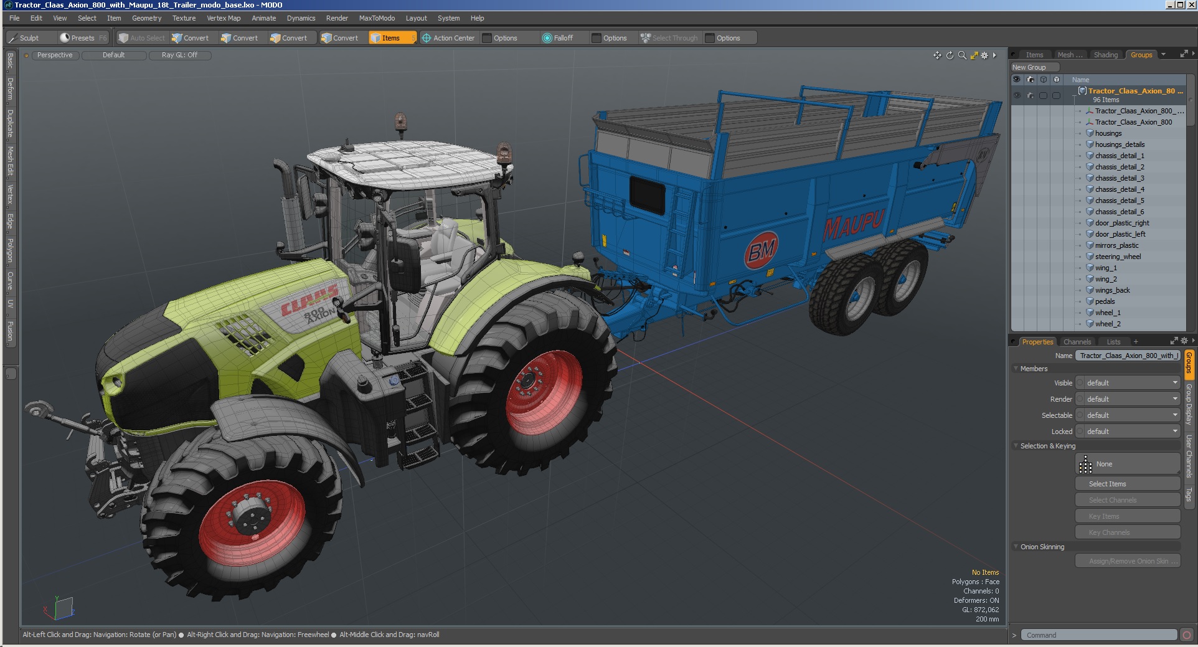Open Properties panel settings gear
The image size is (1198, 647).
(1184, 341)
